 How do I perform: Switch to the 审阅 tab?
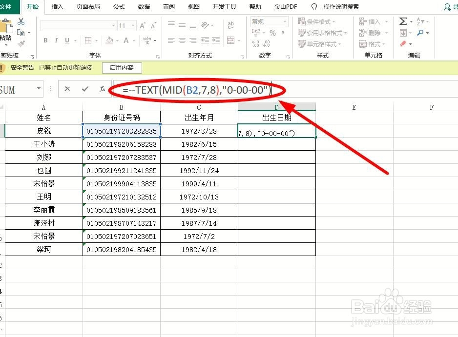click(168, 7)
